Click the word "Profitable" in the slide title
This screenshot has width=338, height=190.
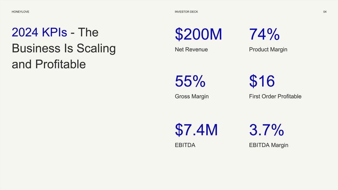60,64
